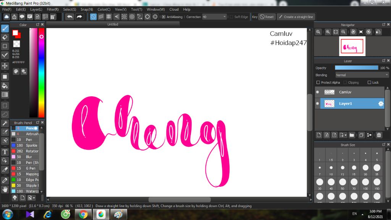Viewport: 391px width, 220px height.
Task: Select the rectangular Select tool
Action: point(5,105)
